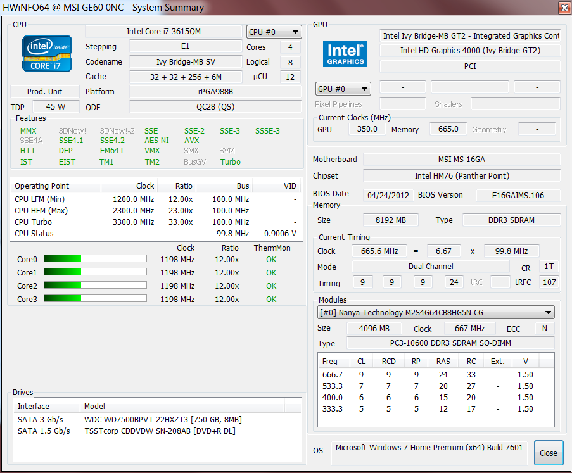Click the tRFC 107 field
The height and width of the screenshot is (473, 572).
pyautogui.click(x=549, y=282)
